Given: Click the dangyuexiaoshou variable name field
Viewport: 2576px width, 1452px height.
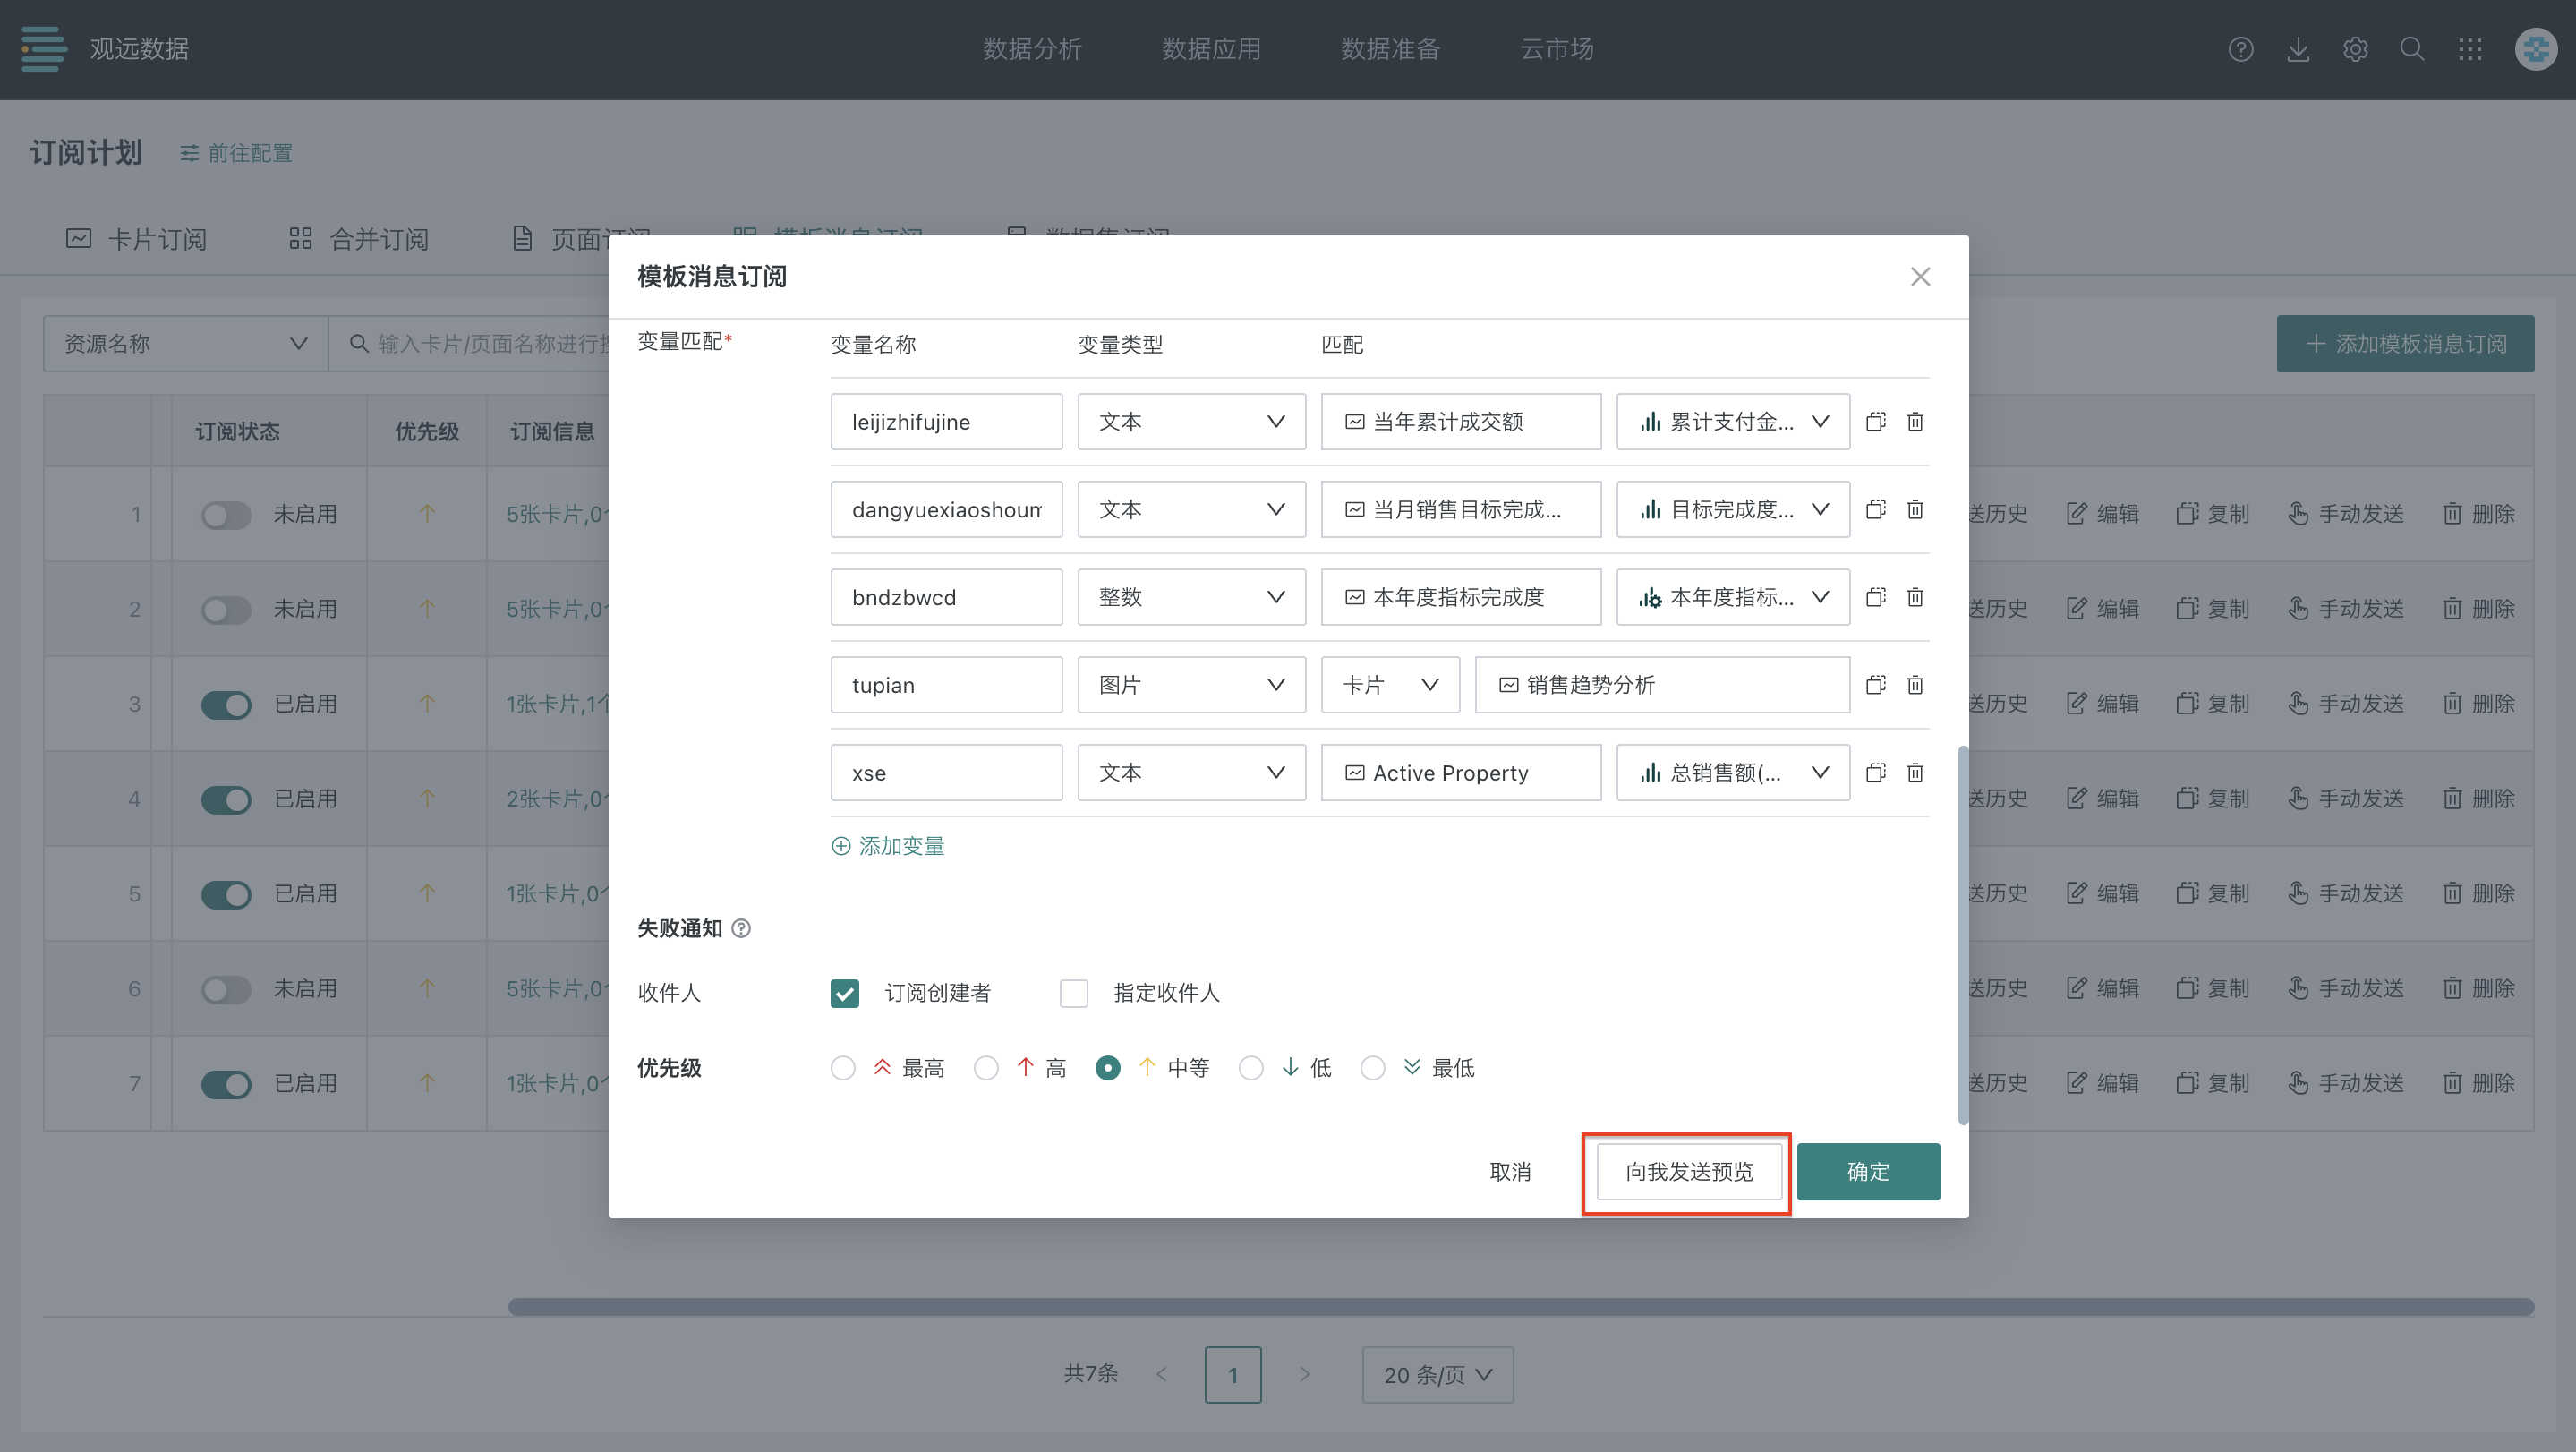Looking at the screenshot, I should tap(945, 510).
